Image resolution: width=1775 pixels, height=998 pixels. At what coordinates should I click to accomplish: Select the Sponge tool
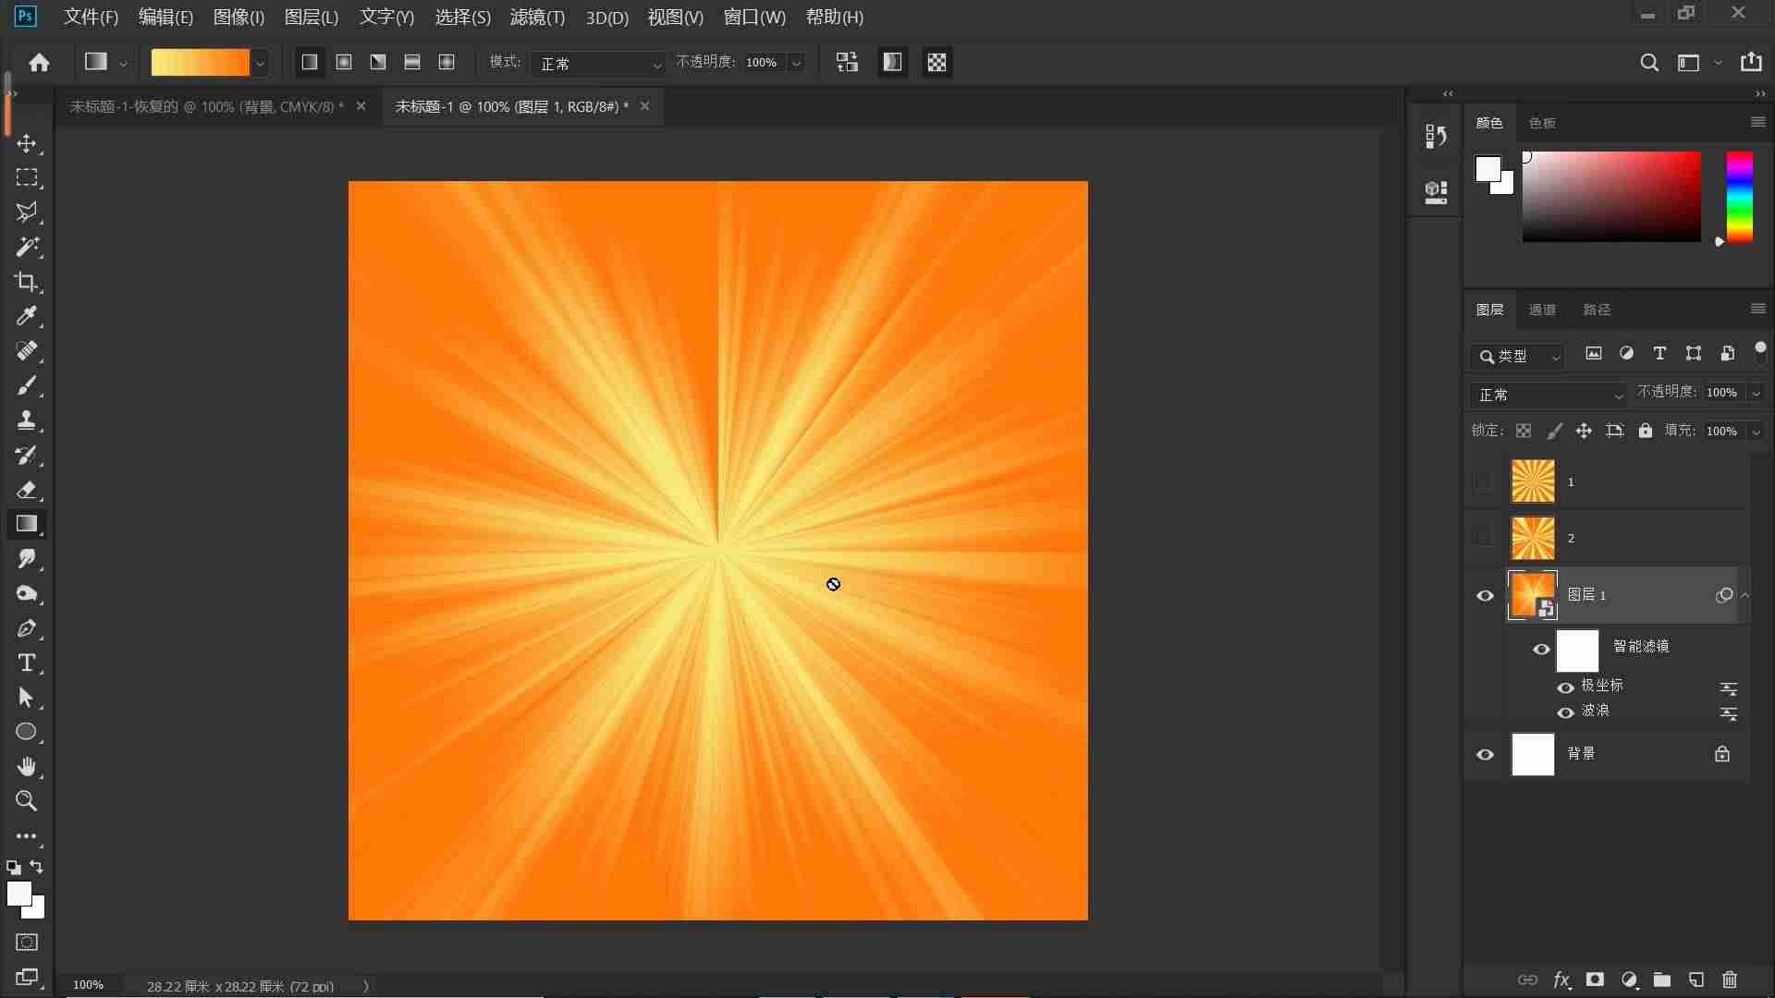click(x=27, y=593)
